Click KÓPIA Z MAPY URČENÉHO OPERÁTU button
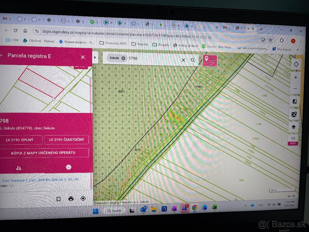The height and width of the screenshot is (232, 309). (43, 153)
